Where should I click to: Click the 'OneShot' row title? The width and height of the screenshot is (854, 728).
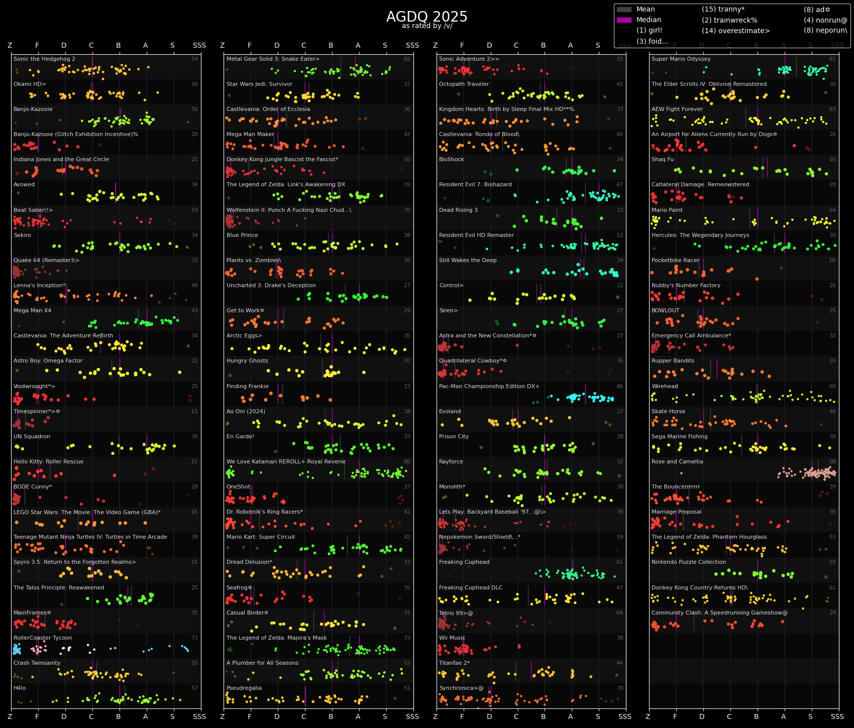[238, 487]
